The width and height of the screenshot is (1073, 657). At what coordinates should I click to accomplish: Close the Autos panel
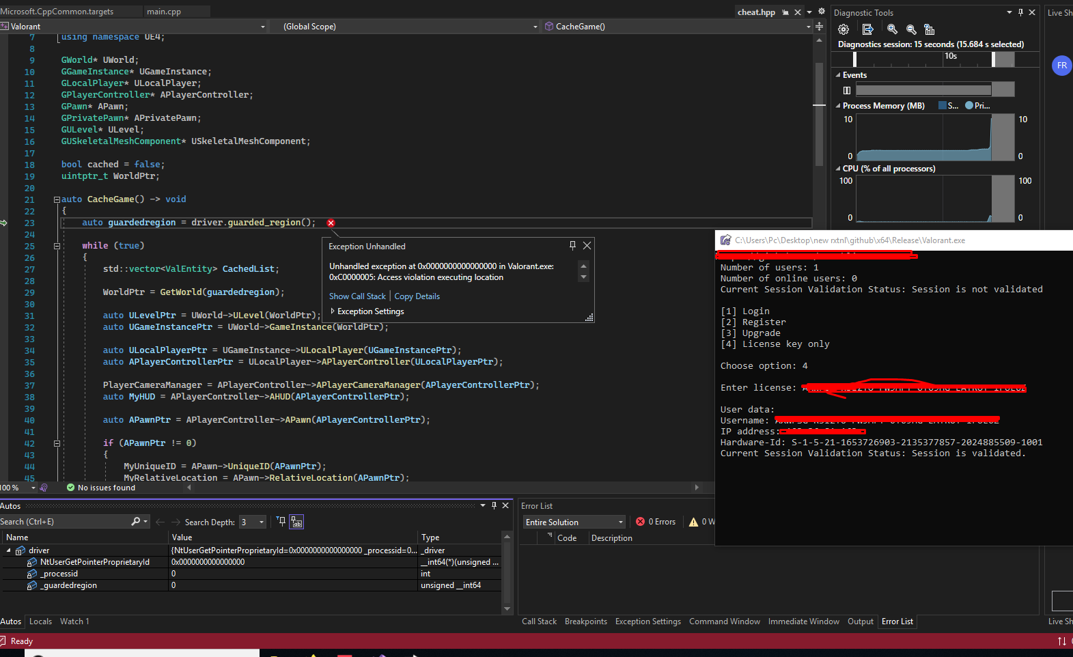click(x=505, y=505)
